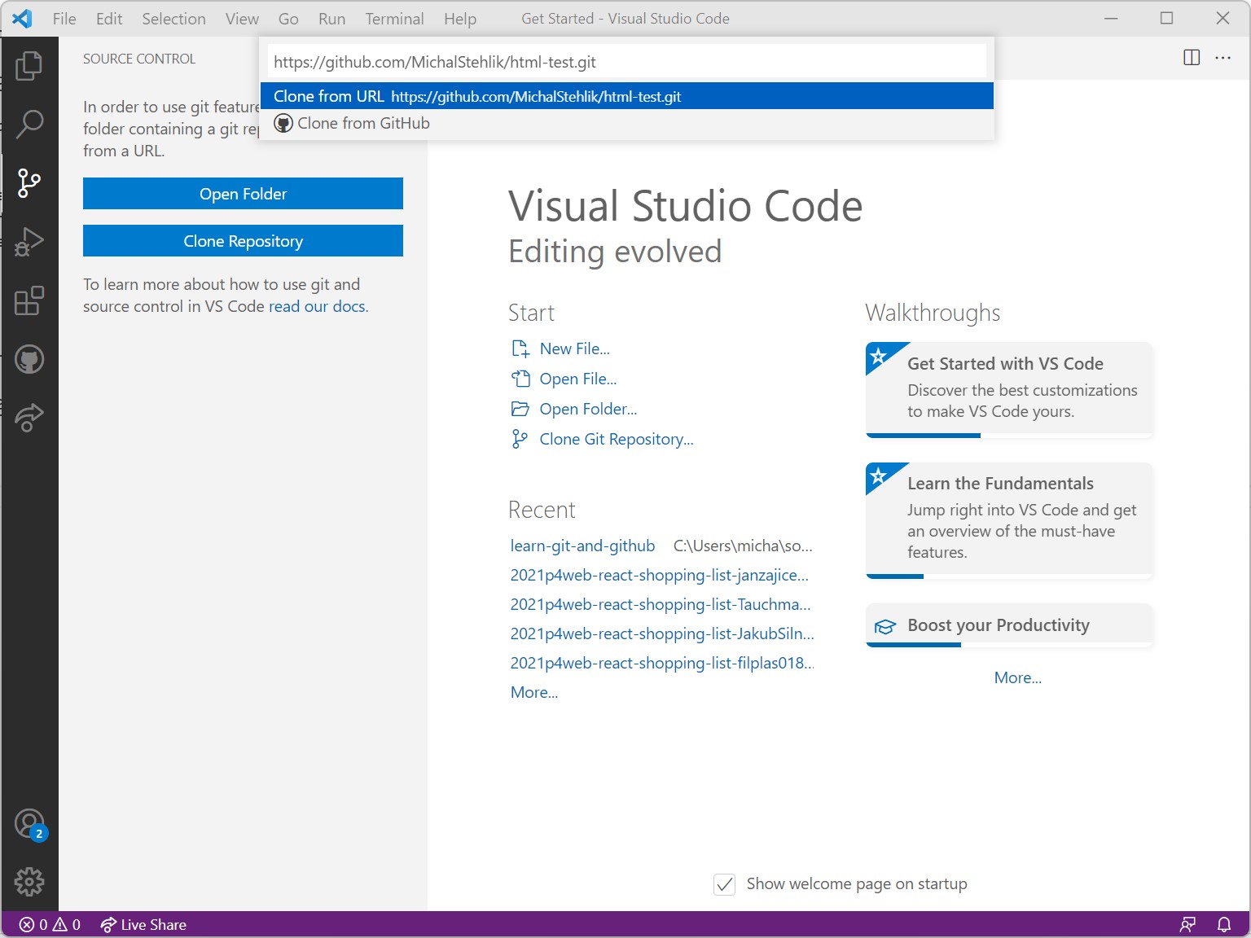The height and width of the screenshot is (938, 1251).
Task: Click the New File... link
Action: click(x=574, y=348)
